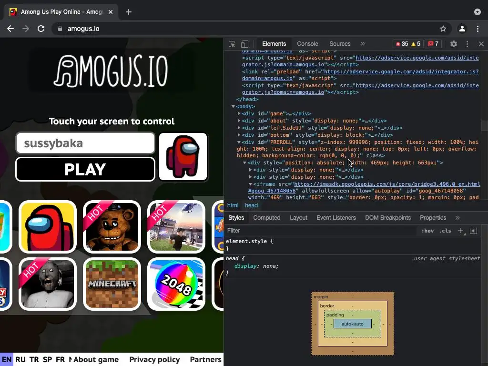
Task: Switch to the Sources tab
Action: coord(340,44)
